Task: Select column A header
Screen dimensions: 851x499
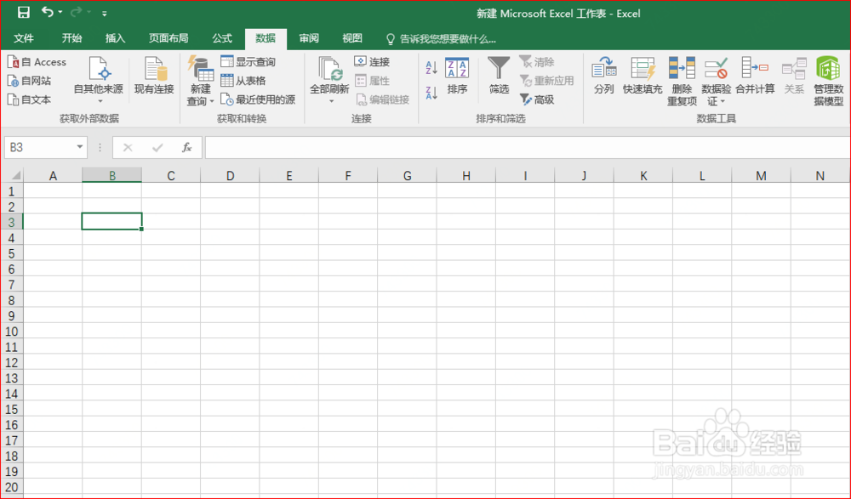Action: 53,175
